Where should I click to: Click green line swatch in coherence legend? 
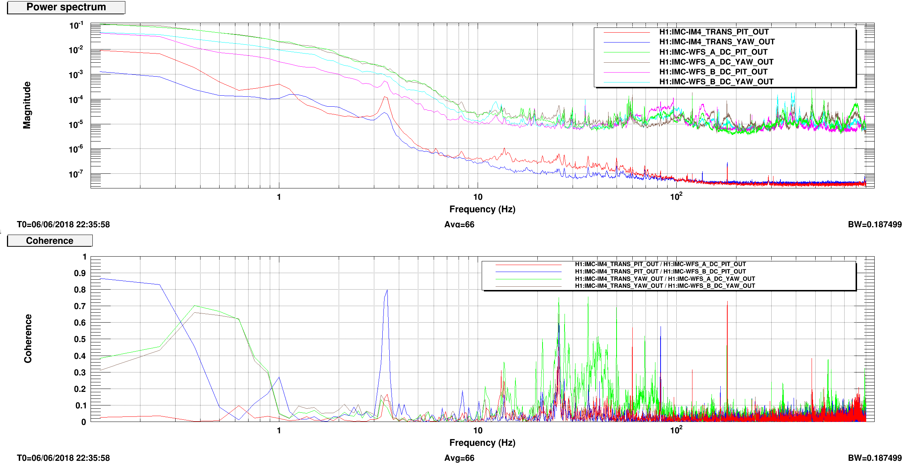coord(528,279)
